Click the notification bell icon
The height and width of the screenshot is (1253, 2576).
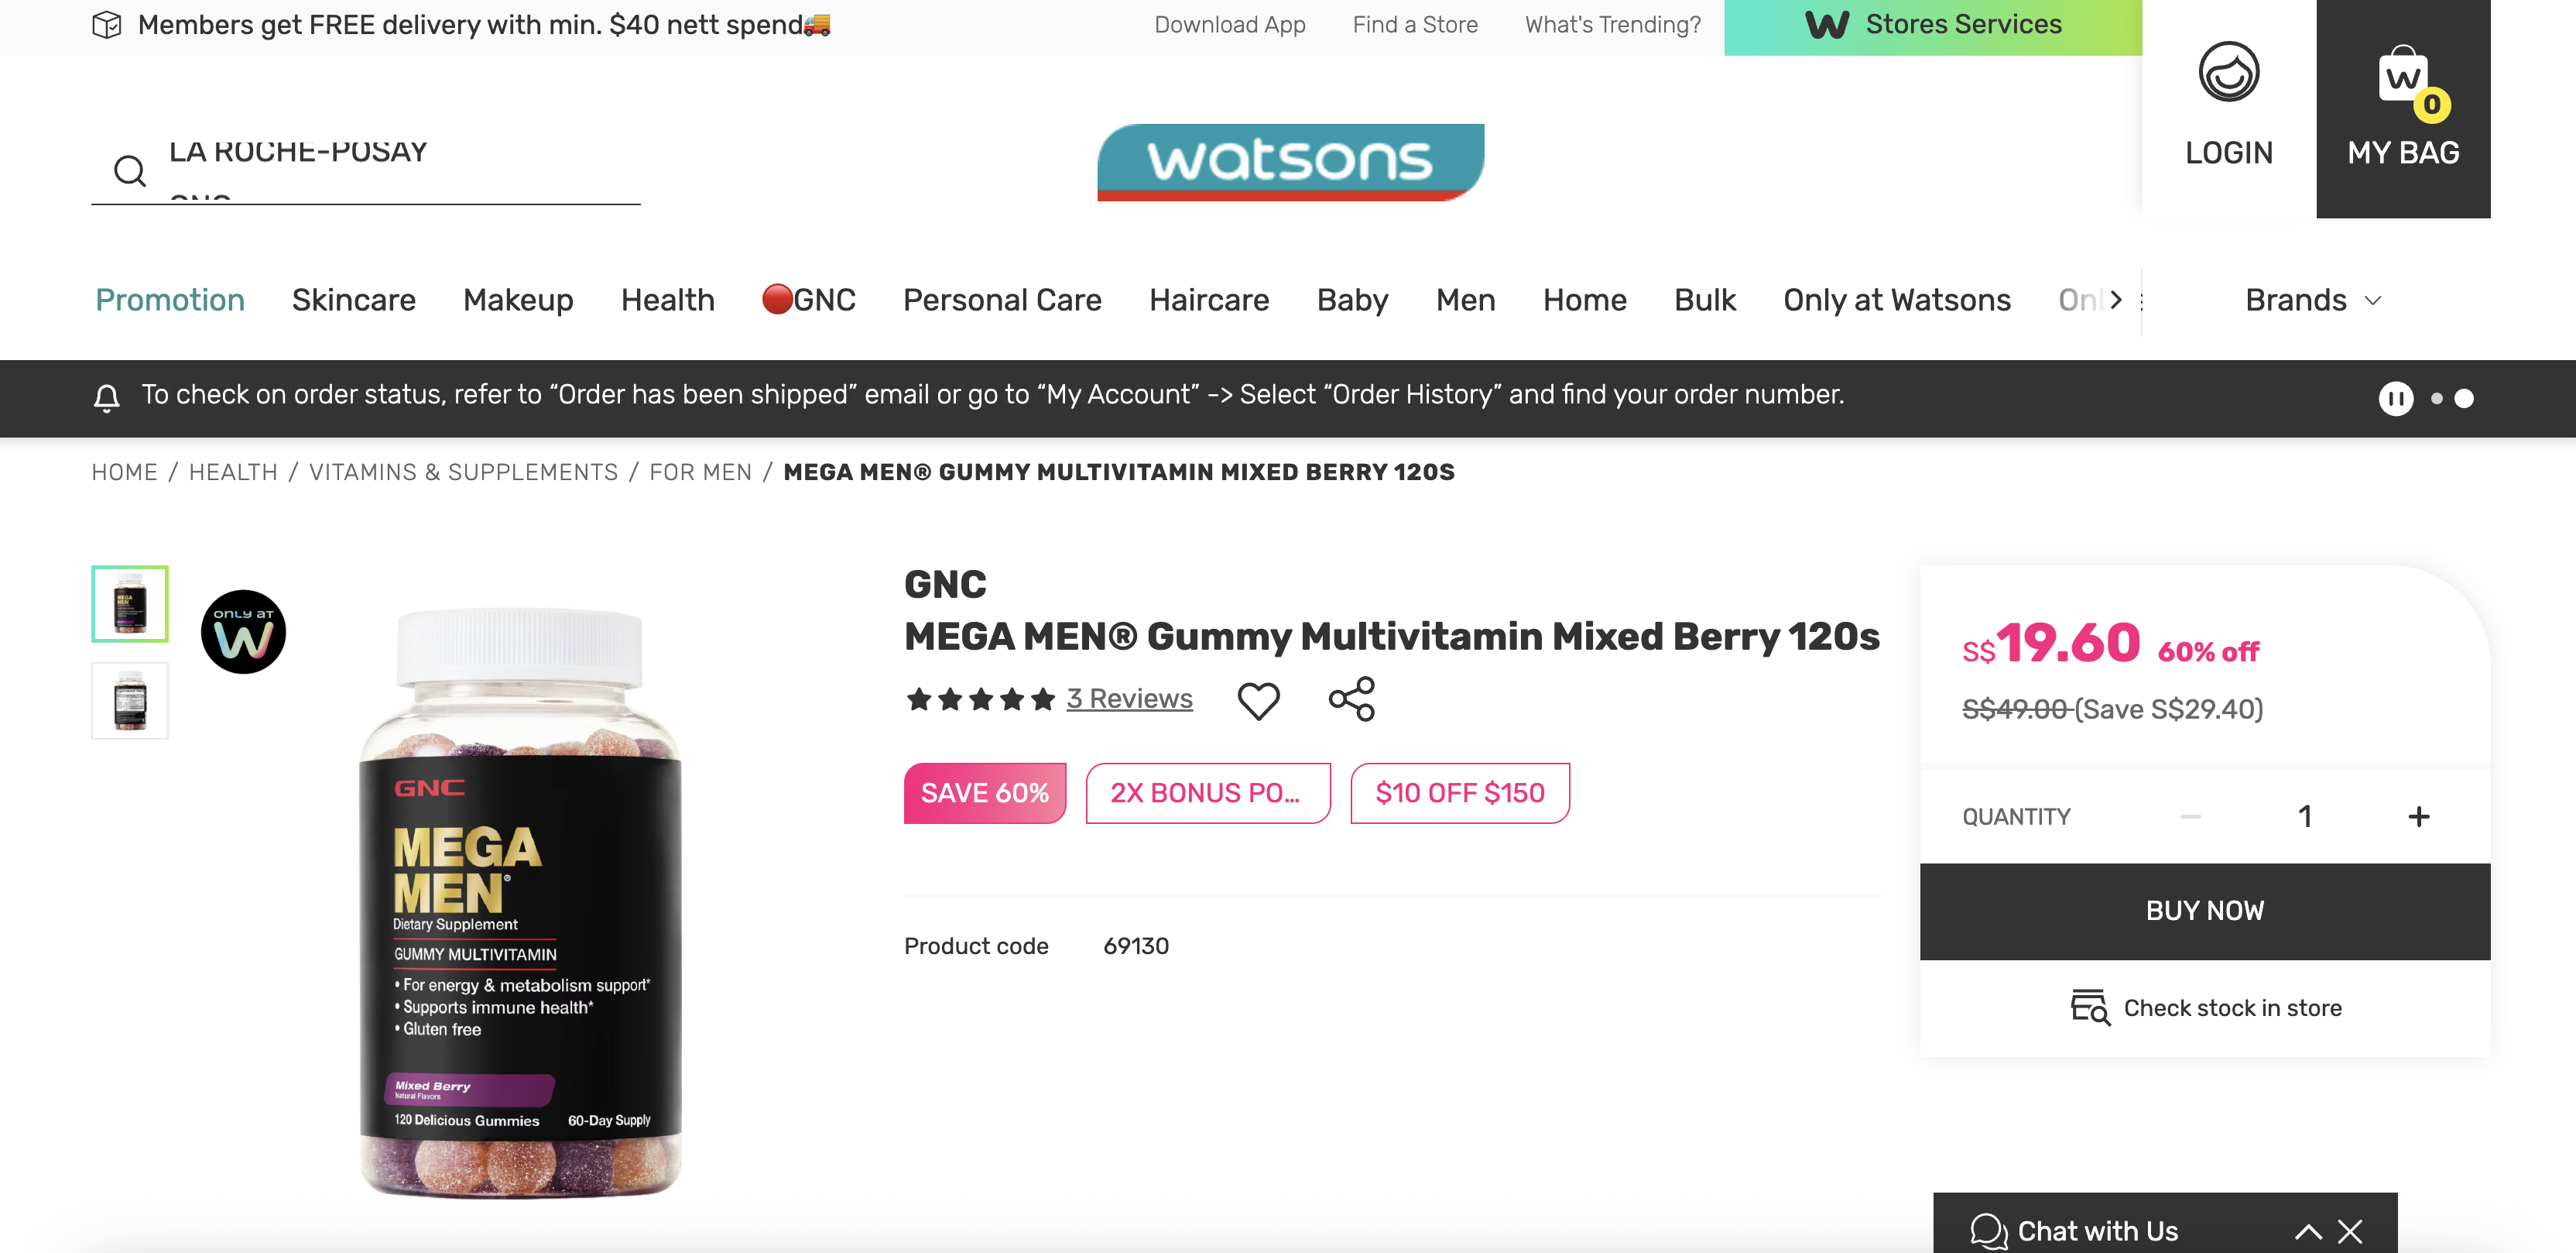[107, 397]
